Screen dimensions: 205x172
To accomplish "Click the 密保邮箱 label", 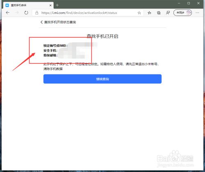I will (50, 55).
